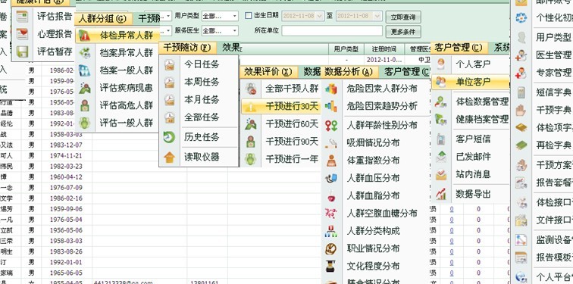Click the 档案异常人群 icon
The width and height of the screenshot is (573, 284).
84,53
